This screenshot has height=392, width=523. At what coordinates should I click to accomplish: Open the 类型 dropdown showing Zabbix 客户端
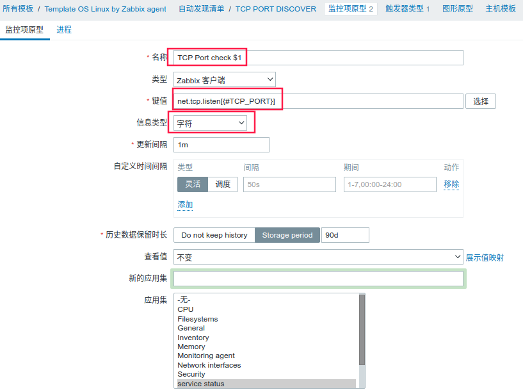[x=224, y=79]
